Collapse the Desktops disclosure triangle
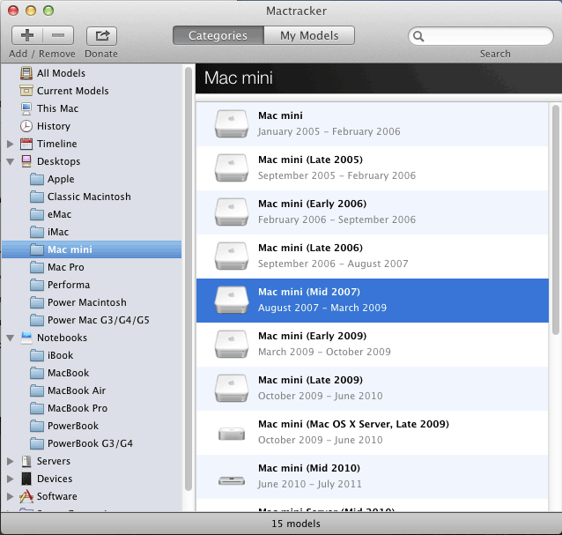 click(11, 161)
